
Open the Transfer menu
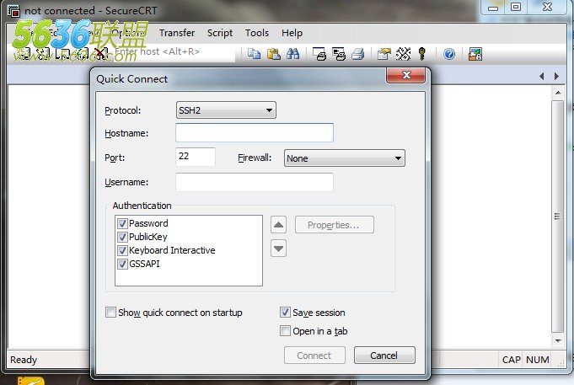177,33
